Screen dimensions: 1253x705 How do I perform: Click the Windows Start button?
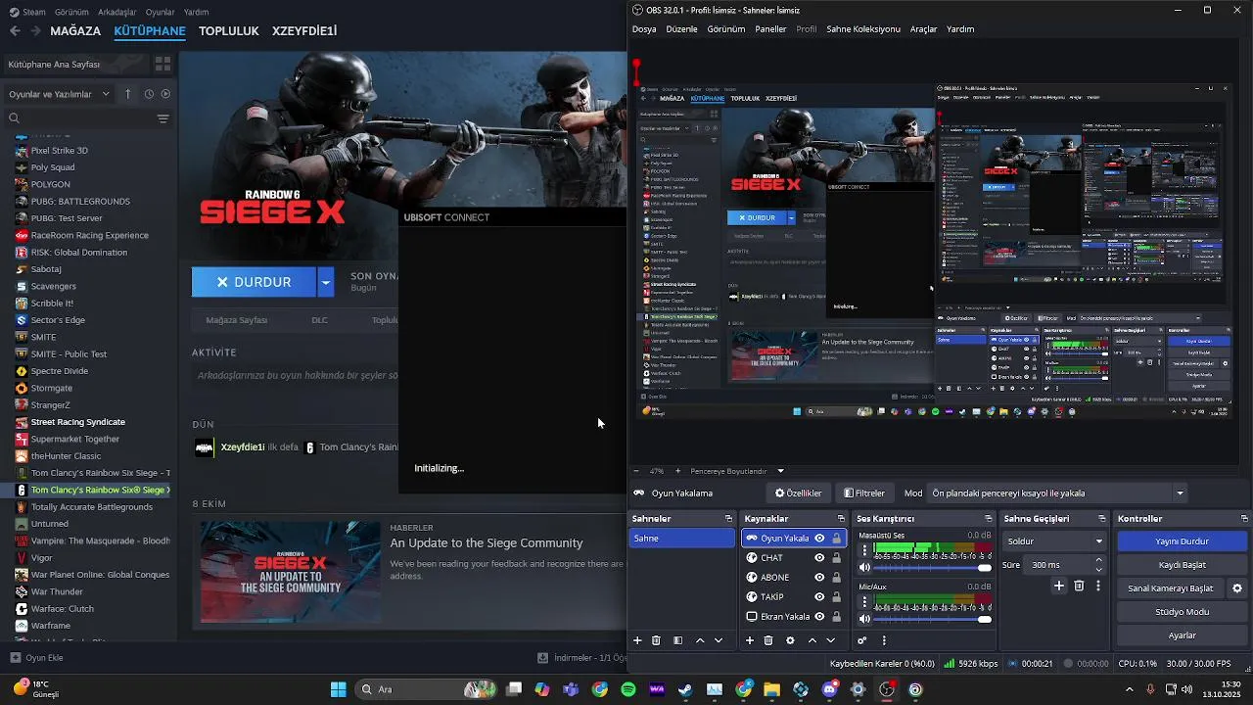pyautogui.click(x=338, y=689)
